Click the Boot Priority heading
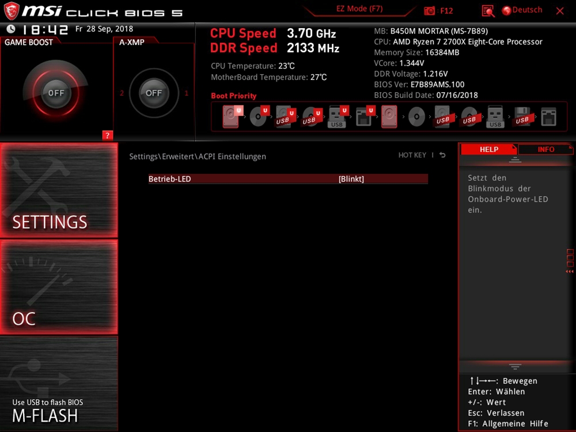576x432 pixels. click(234, 96)
